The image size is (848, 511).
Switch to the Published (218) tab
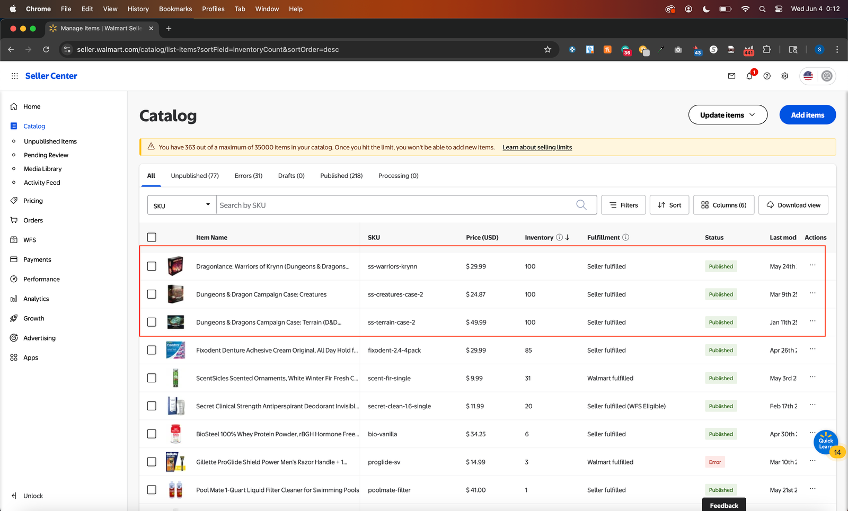tap(341, 176)
